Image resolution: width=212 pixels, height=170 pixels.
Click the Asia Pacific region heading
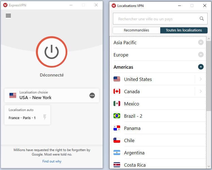(x=125, y=43)
